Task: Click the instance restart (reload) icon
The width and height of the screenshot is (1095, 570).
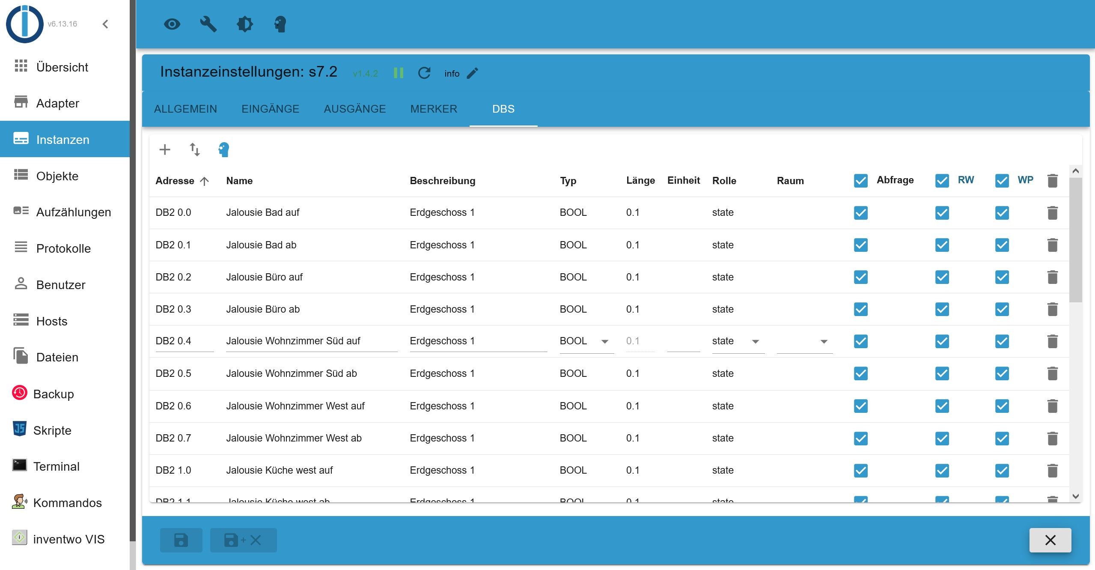Action: click(424, 73)
